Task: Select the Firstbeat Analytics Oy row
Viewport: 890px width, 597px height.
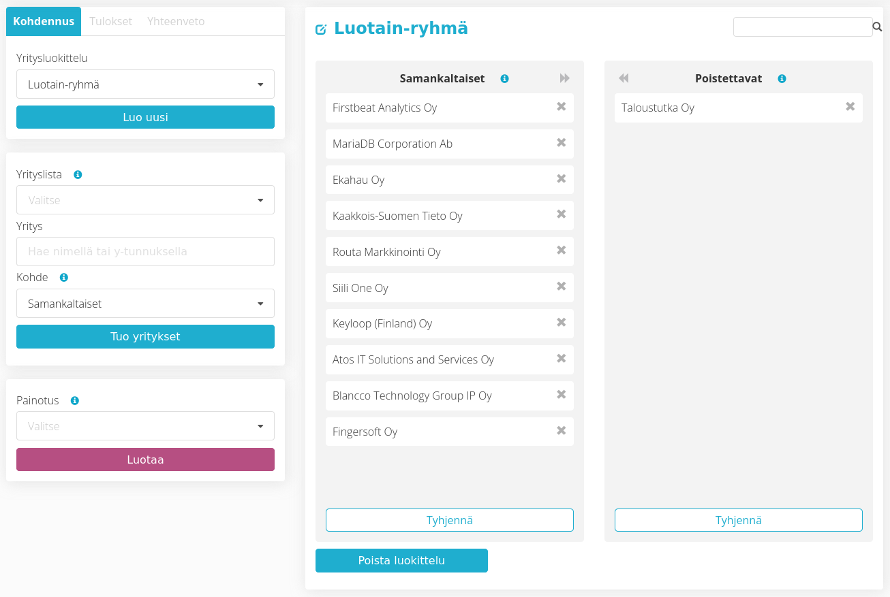Action: point(450,108)
